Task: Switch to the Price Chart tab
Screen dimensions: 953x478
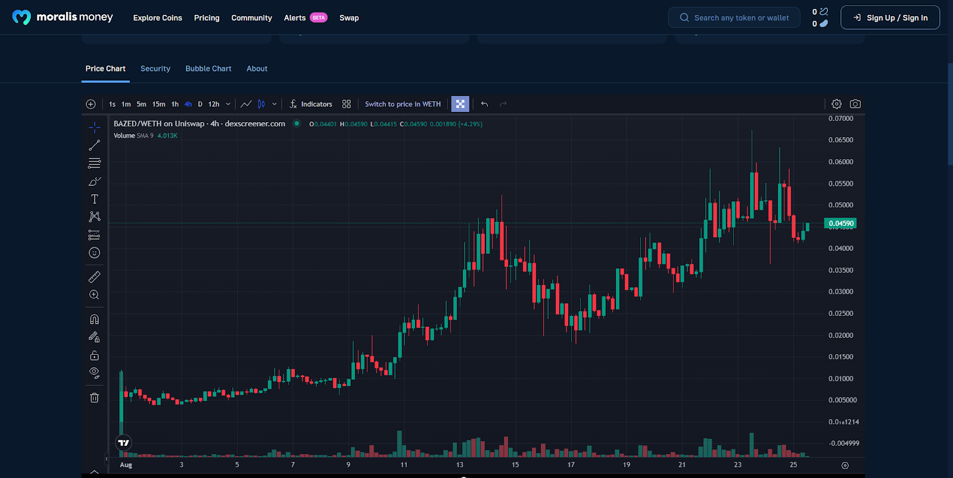Action: click(x=105, y=69)
